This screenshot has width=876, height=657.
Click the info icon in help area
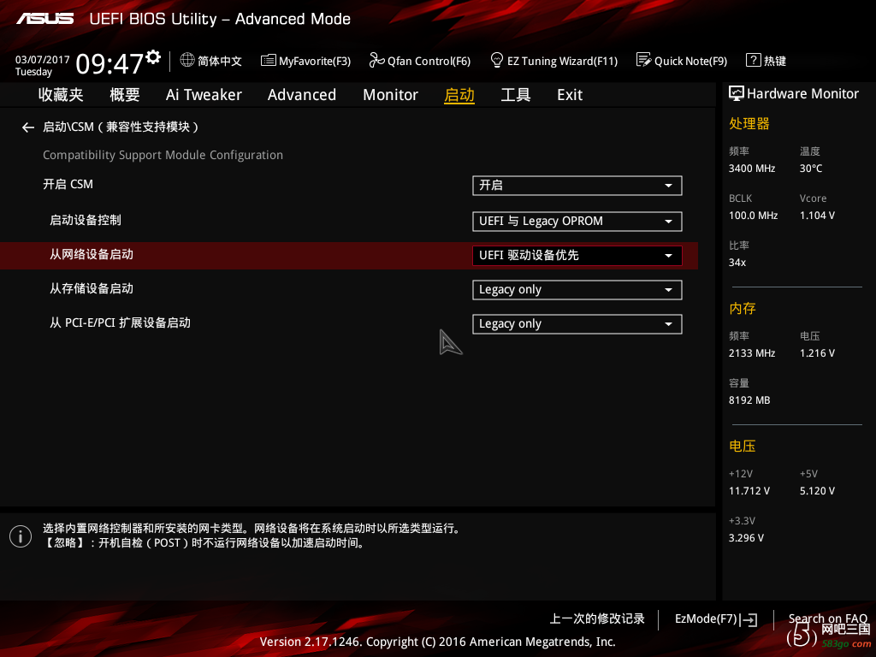click(21, 536)
